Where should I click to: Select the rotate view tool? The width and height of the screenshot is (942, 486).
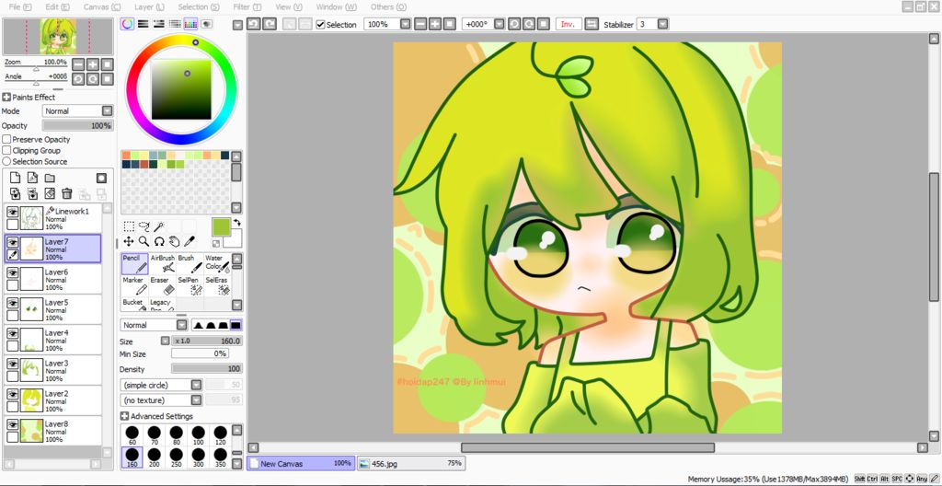point(158,241)
